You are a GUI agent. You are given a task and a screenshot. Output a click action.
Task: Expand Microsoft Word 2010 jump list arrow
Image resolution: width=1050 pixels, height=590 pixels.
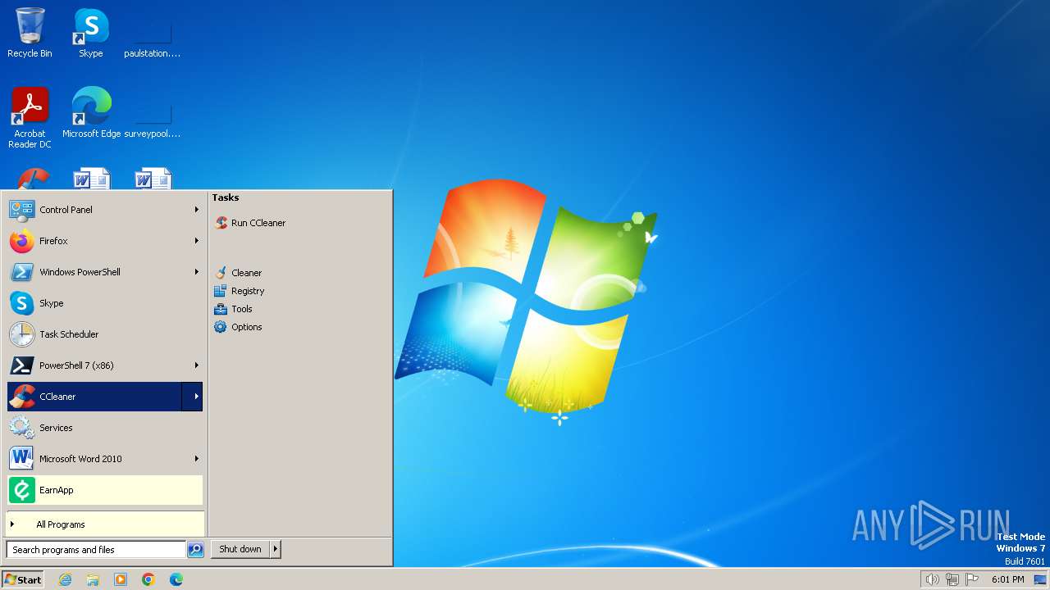[196, 459]
